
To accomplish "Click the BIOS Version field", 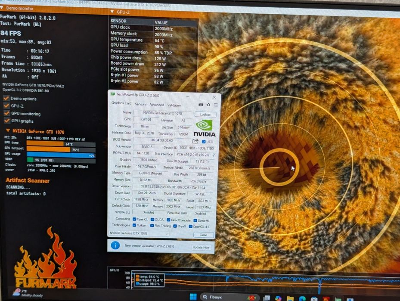I will tap(162, 140).
